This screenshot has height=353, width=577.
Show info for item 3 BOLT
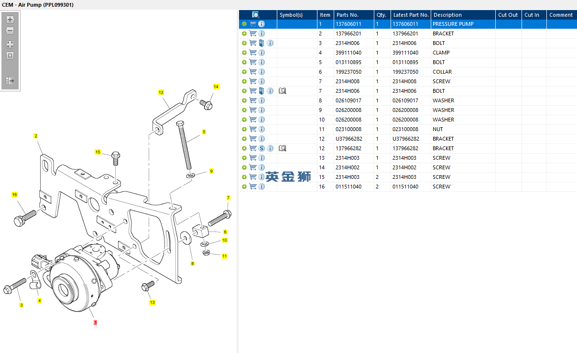click(x=270, y=43)
